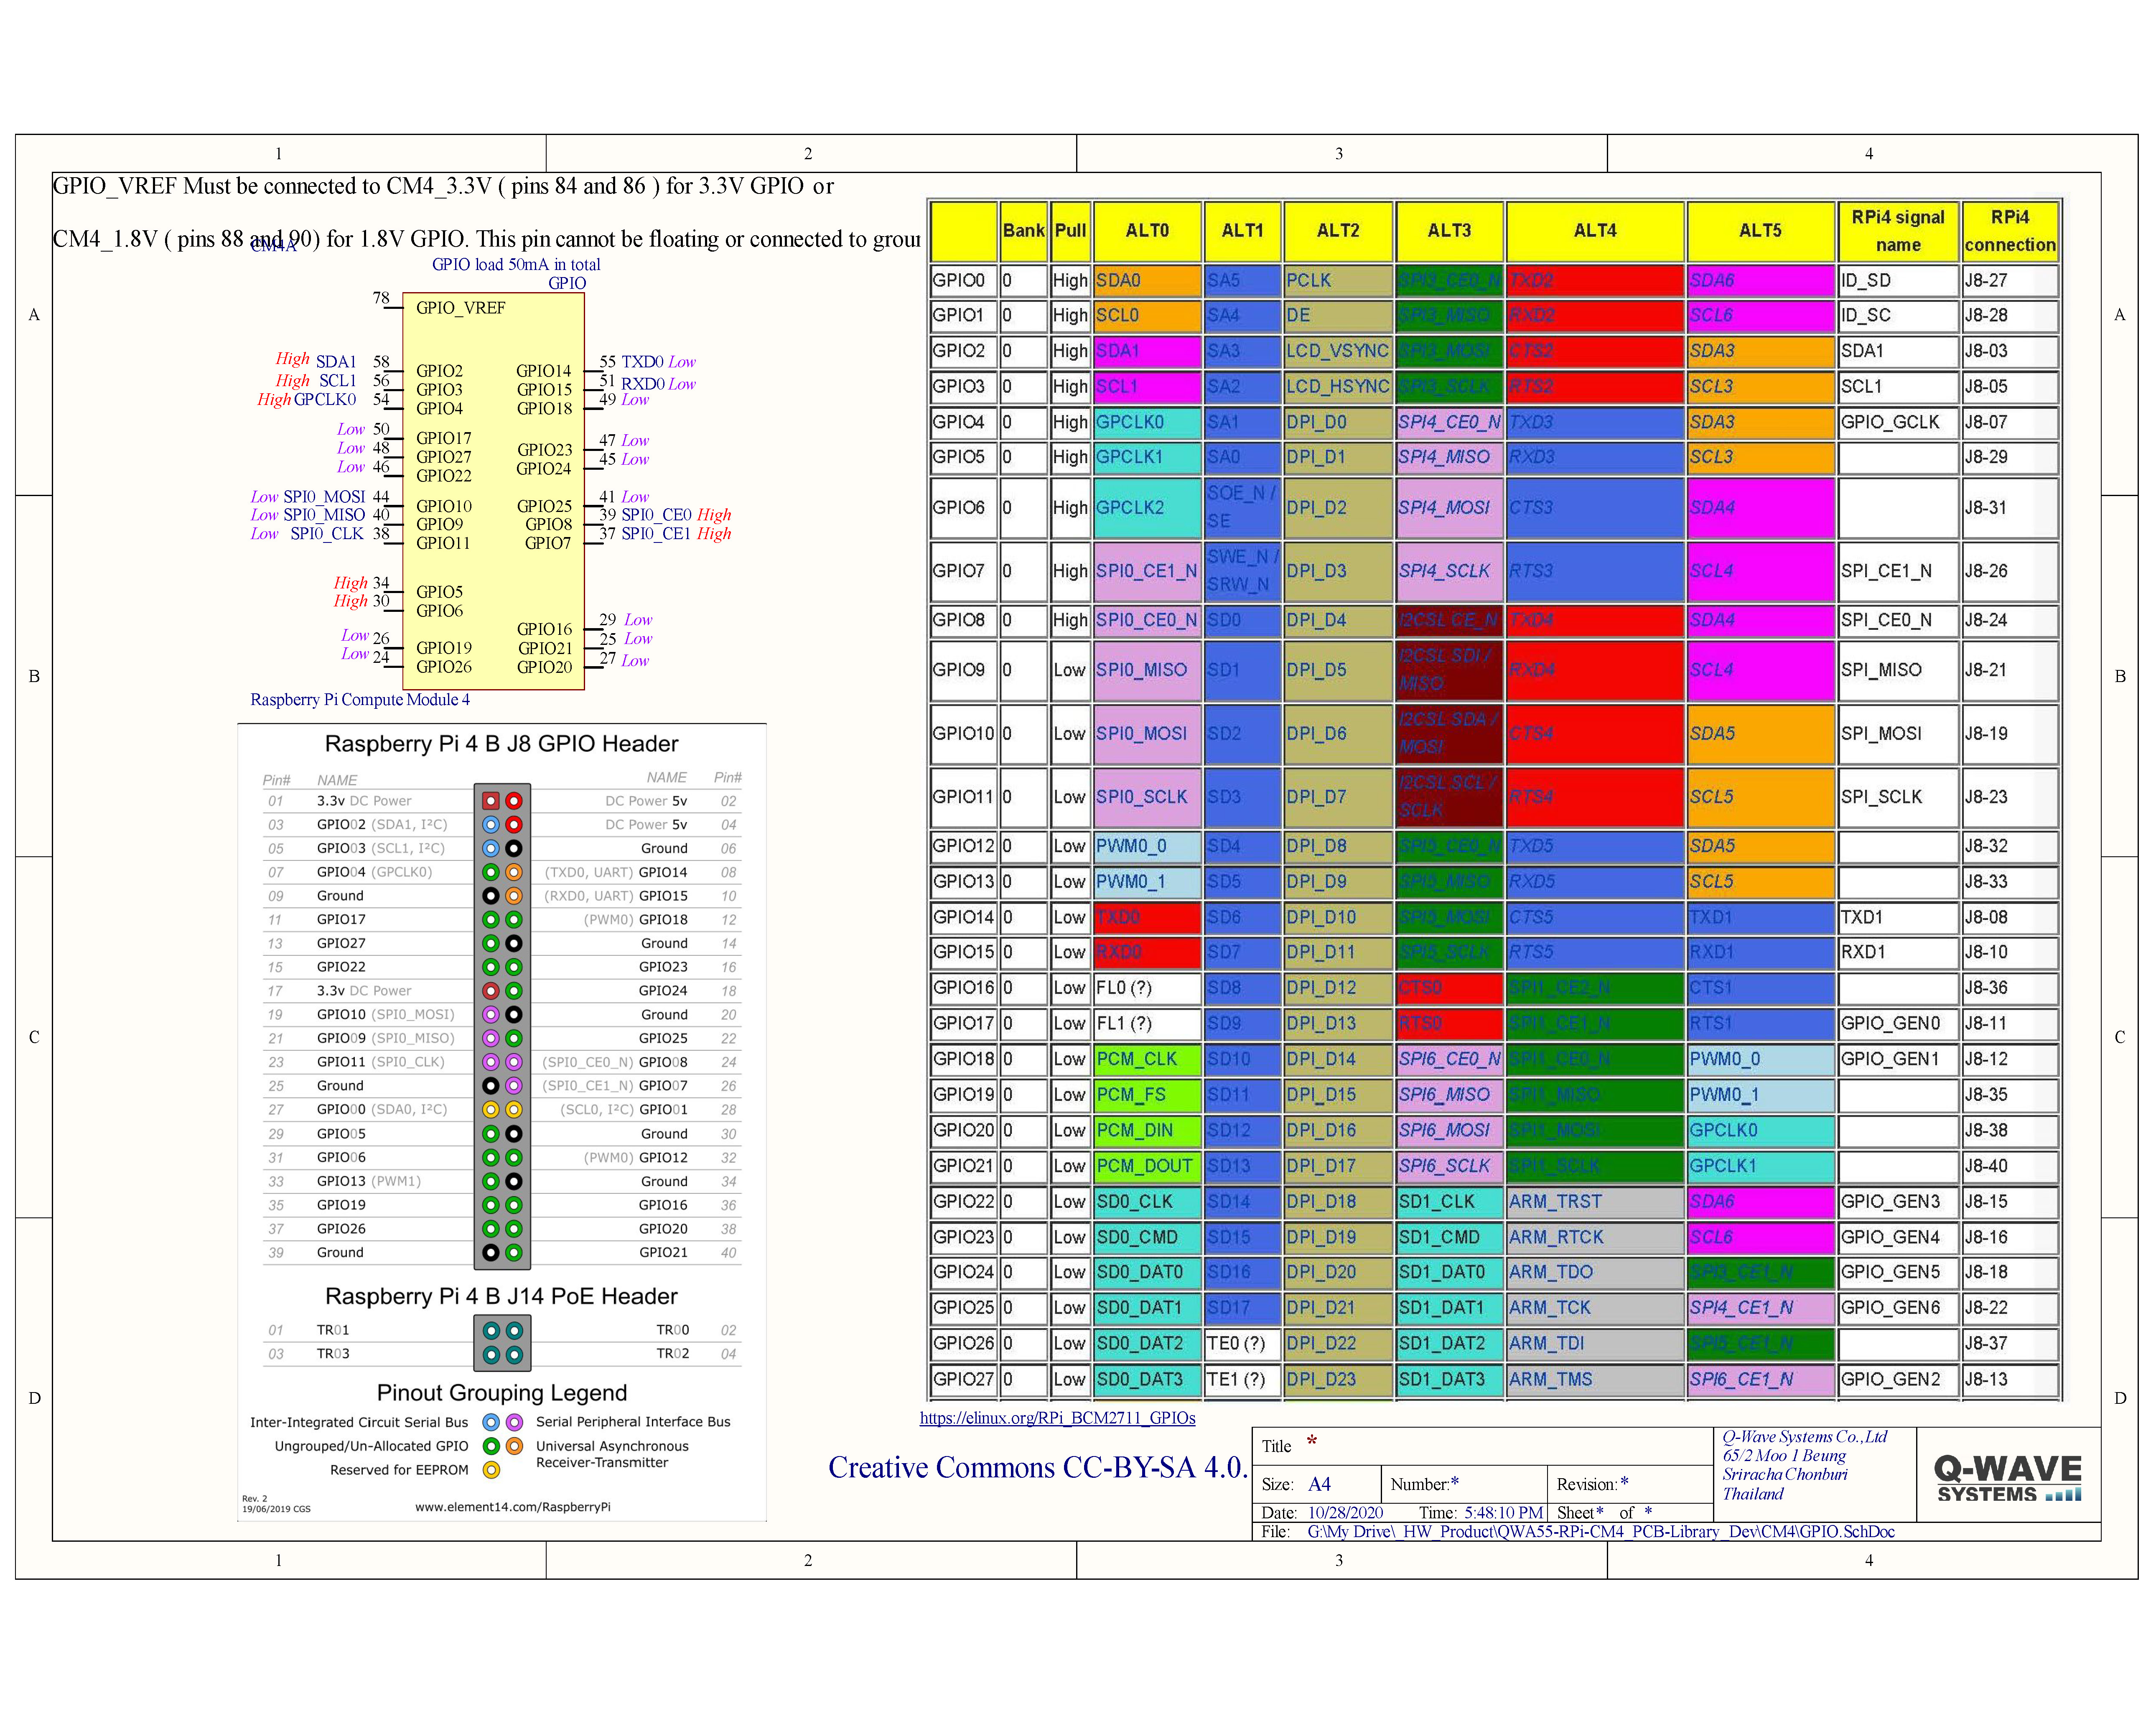Select the ID_SD signal name cell
This screenshot has width=2156, height=1716.
[1898, 281]
